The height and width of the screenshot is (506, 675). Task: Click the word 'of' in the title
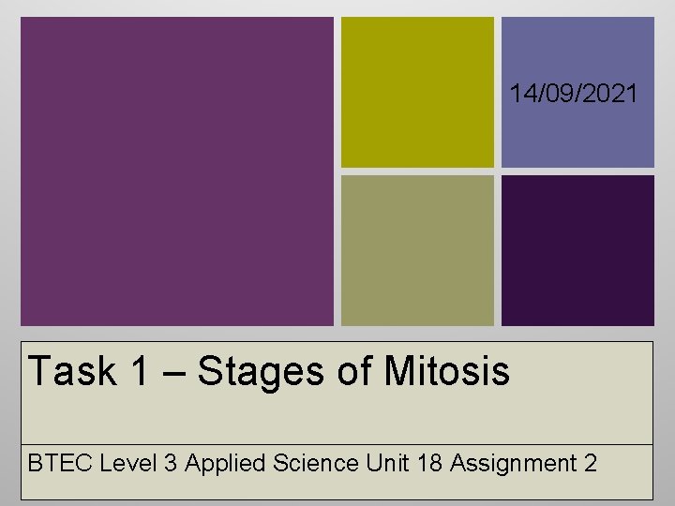click(353, 370)
